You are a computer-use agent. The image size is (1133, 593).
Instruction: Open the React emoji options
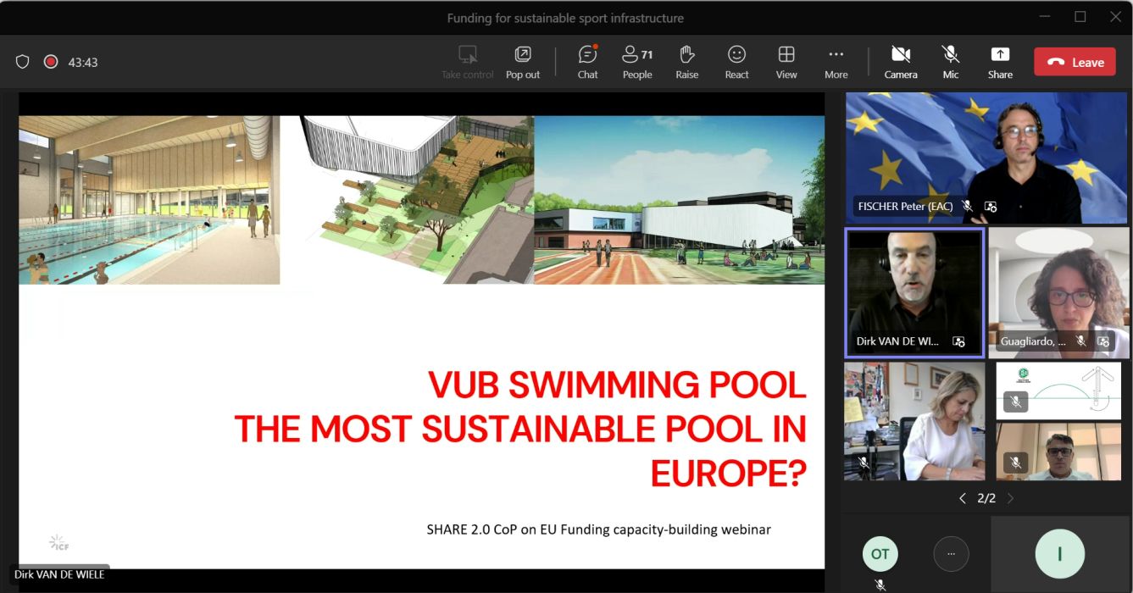[x=736, y=62]
